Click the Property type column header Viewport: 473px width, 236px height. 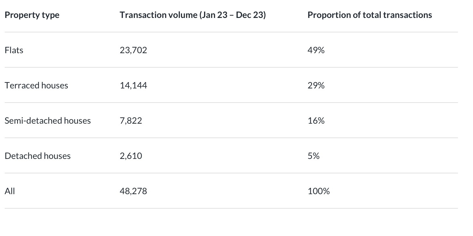pos(32,15)
